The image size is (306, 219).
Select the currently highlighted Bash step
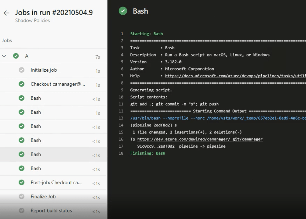tap(36, 154)
